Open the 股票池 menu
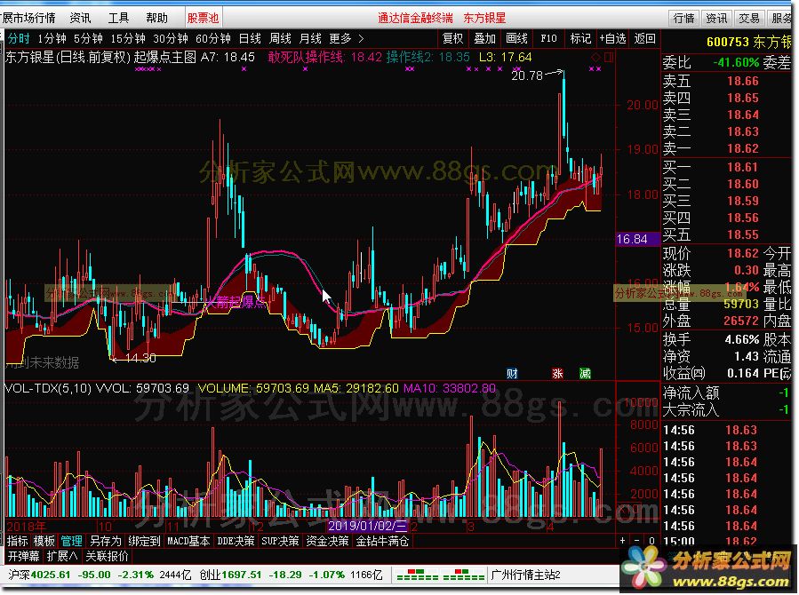Screen dimensions: 799x595 click(x=203, y=19)
